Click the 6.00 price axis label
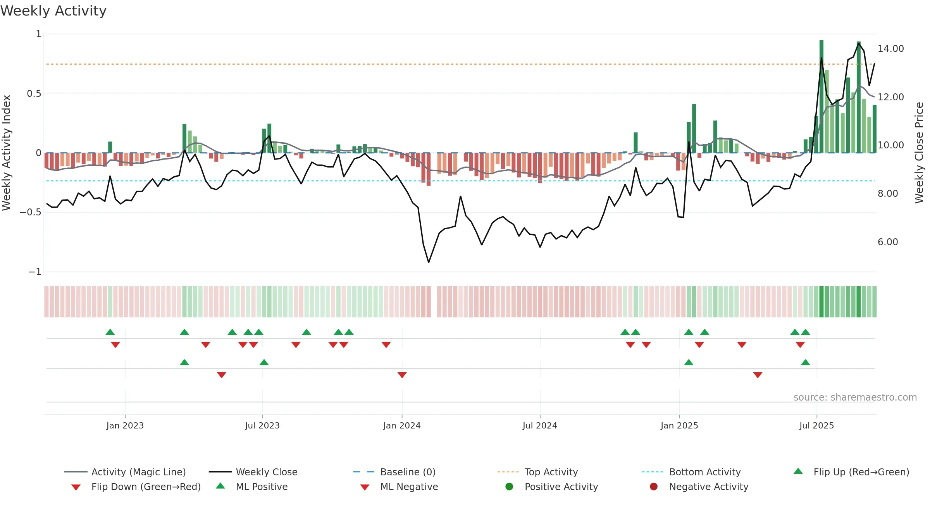Image resolution: width=930 pixels, height=523 pixels. point(888,242)
